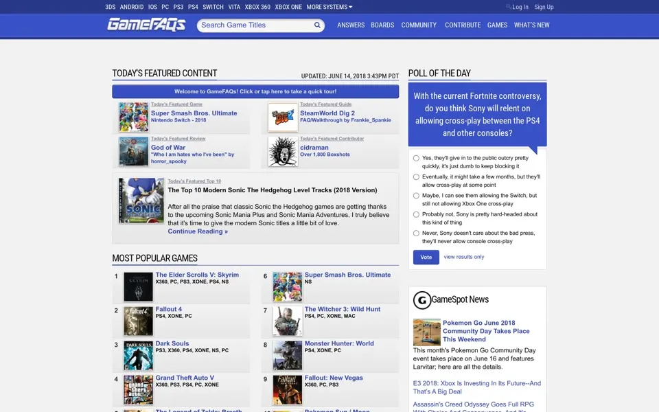The width and height of the screenshot is (659, 412).
Task: Open Monster Hunter: World title link
Action: point(339,343)
